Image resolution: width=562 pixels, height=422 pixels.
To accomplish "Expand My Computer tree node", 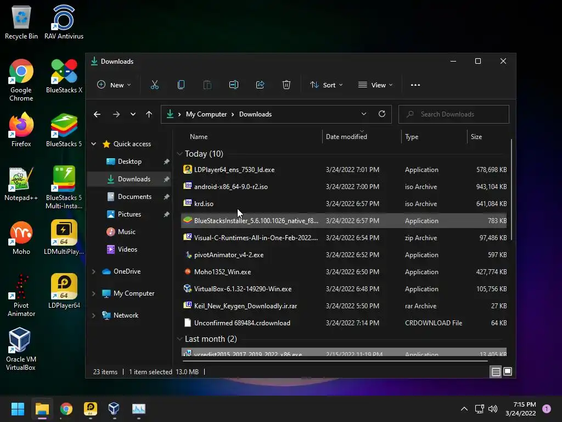I will (x=93, y=293).
